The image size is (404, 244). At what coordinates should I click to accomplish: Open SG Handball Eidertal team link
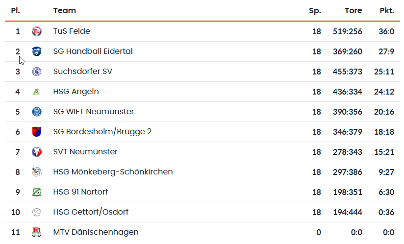93,51
